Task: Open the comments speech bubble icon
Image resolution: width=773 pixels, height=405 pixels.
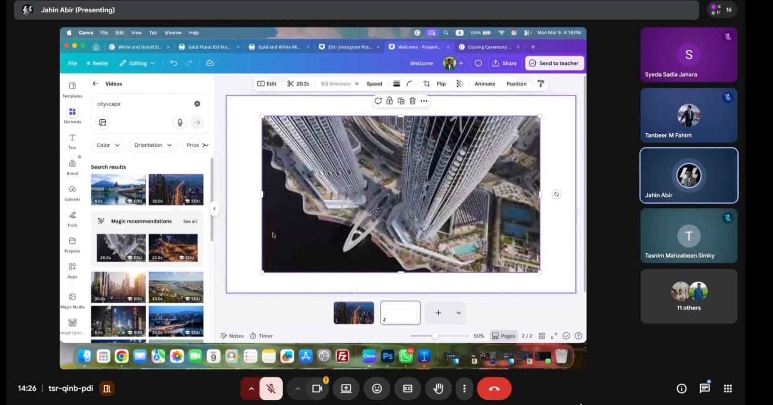Action: (x=478, y=63)
